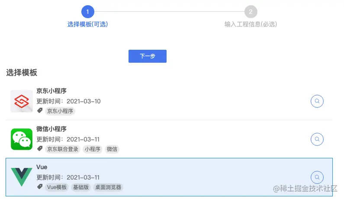The image size is (344, 199).
Task: Click the 选择模板 section heading
Action: click(22, 73)
